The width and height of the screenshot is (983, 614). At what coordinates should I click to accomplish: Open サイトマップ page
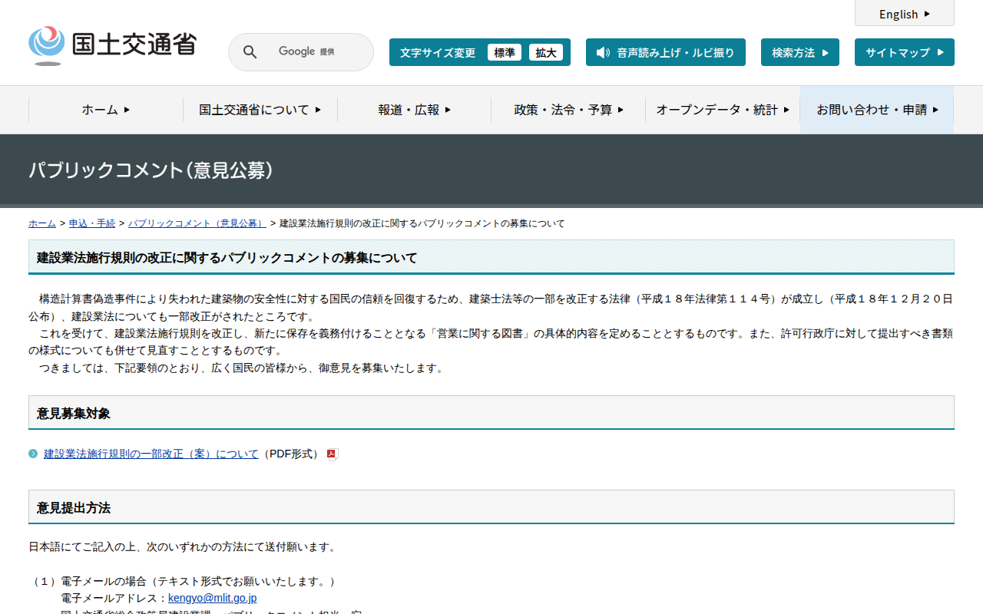click(x=905, y=52)
